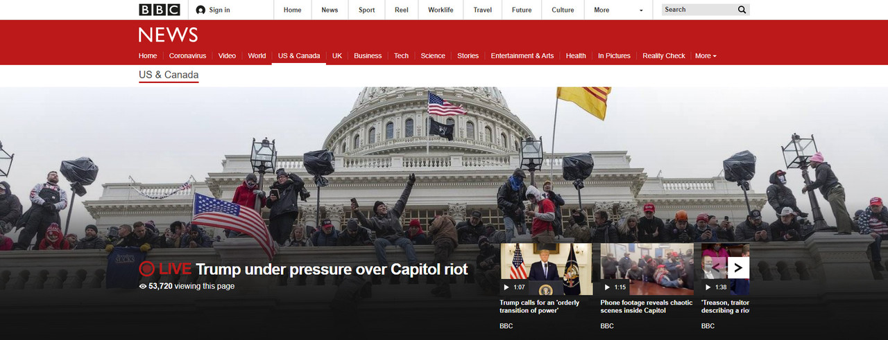Click BBC label under orderly transition story
The height and width of the screenshot is (340, 888).
pyautogui.click(x=506, y=325)
